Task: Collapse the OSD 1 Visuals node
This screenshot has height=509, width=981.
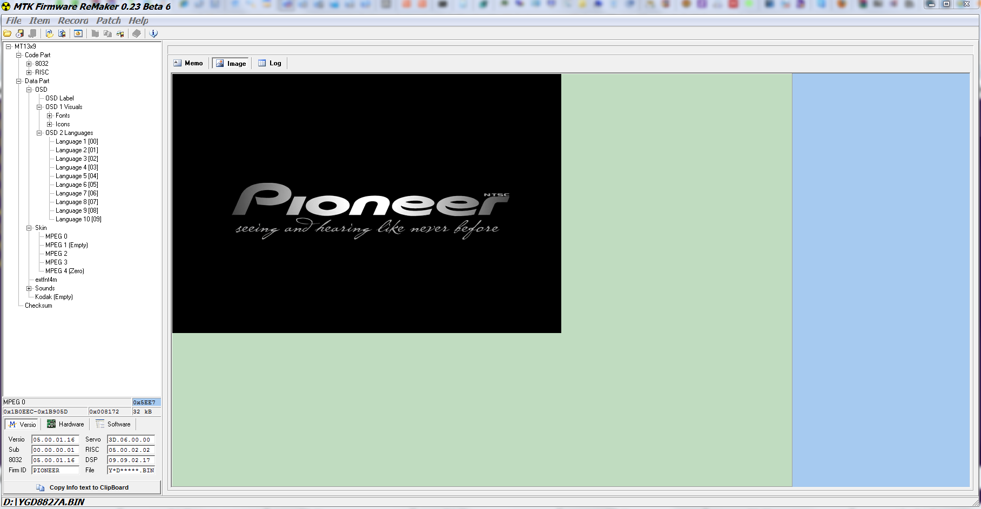Action: point(39,107)
